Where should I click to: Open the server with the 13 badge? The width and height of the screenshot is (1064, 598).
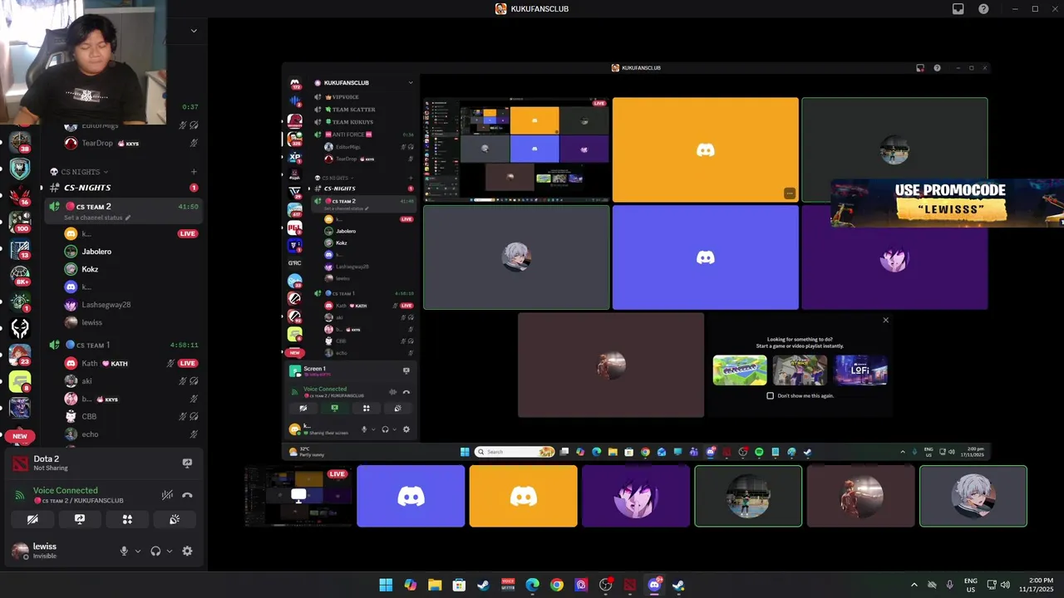coord(20,248)
